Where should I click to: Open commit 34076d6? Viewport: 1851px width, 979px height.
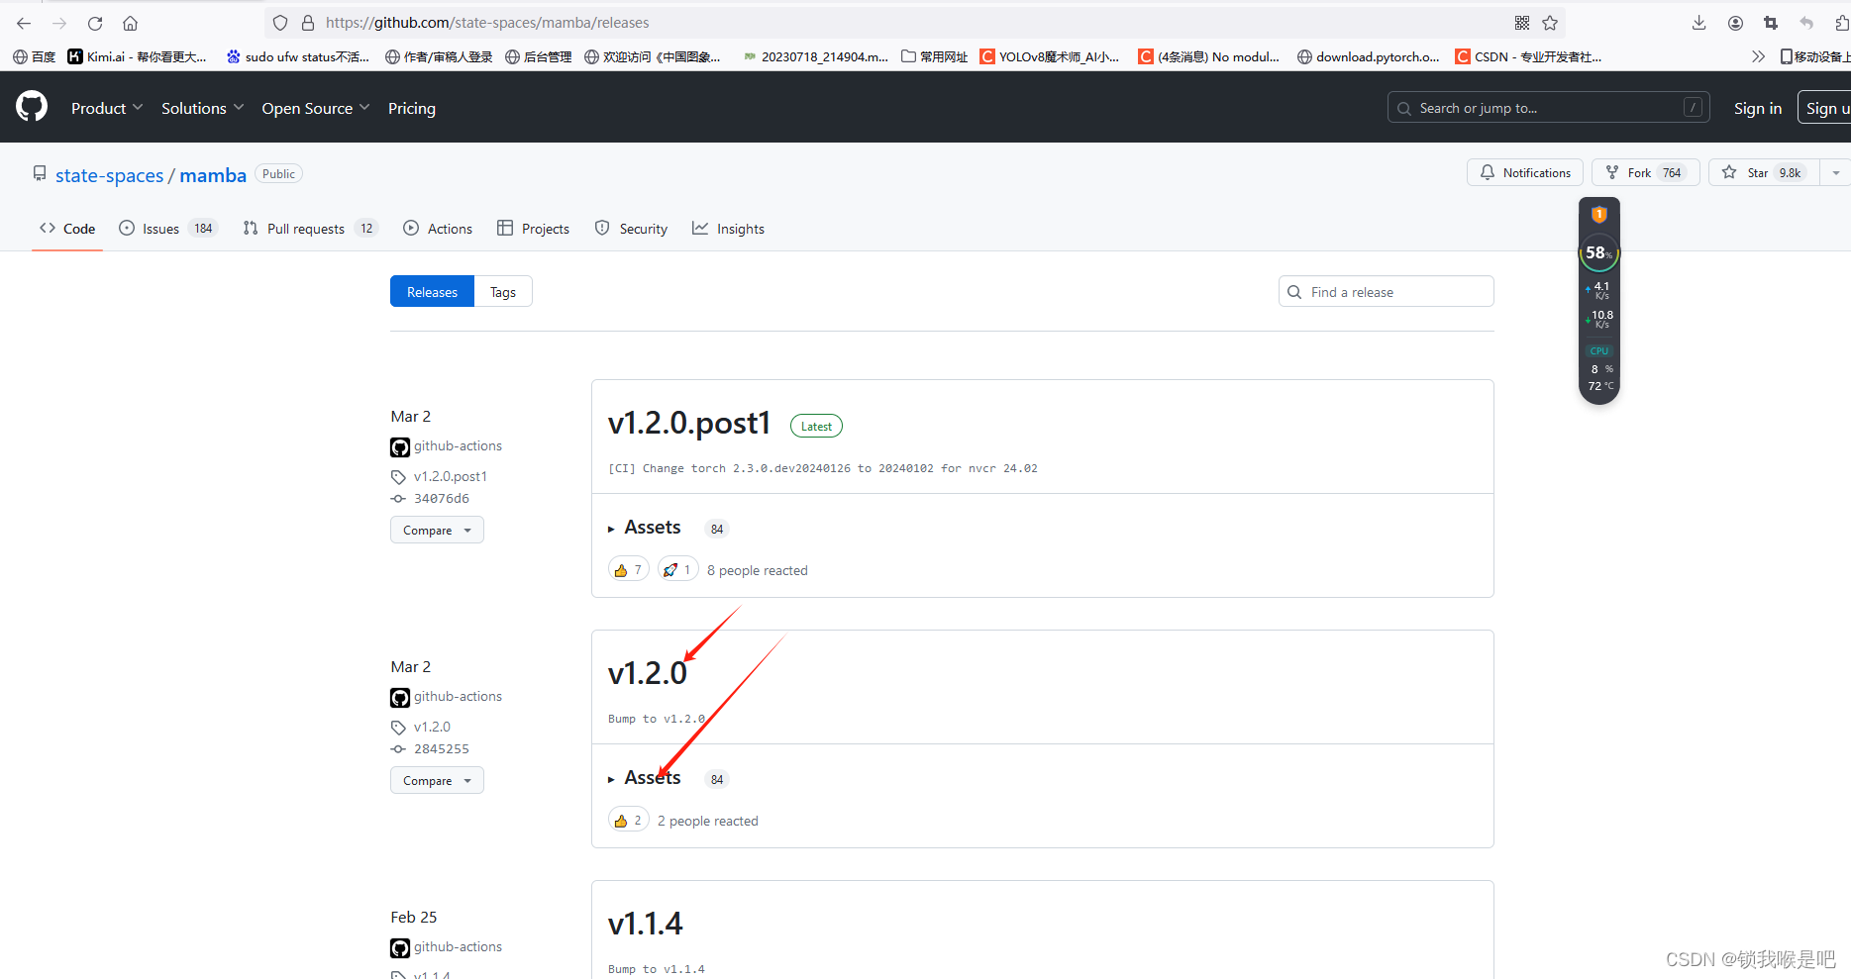pos(442,499)
